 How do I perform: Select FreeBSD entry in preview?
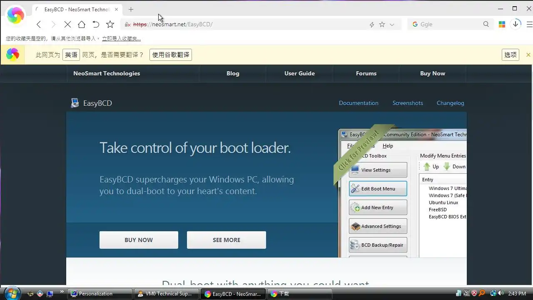[438, 210]
